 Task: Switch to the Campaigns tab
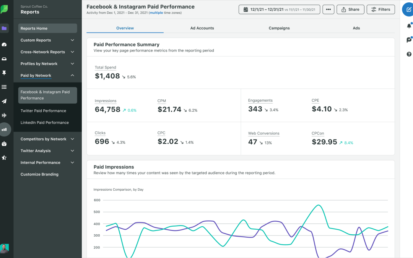coord(279,28)
